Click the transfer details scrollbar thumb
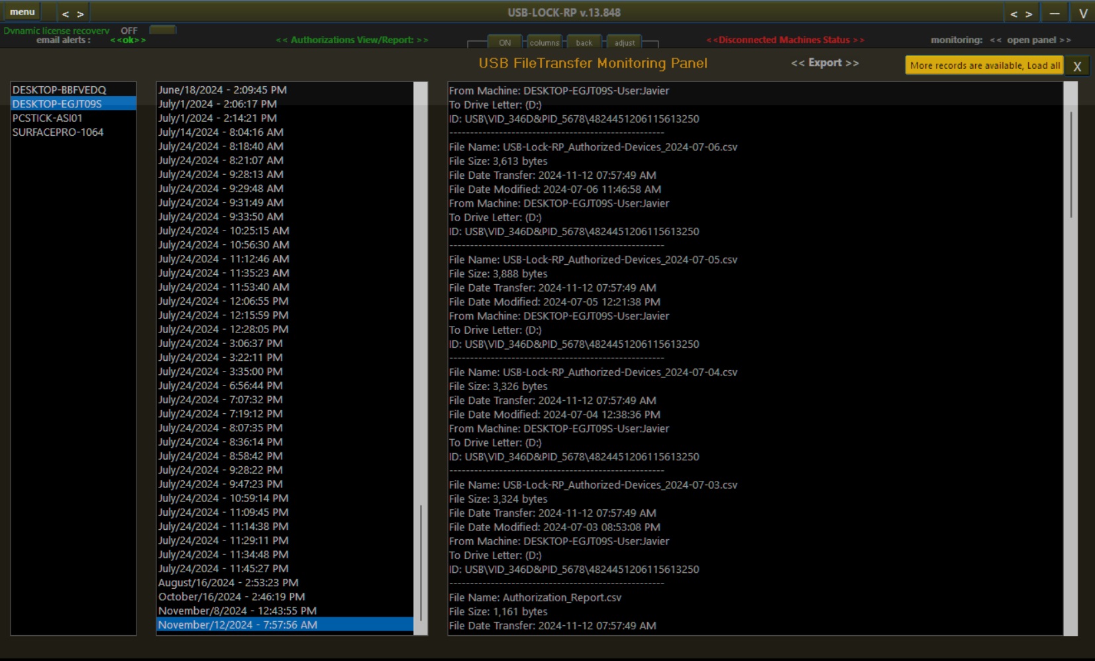 [1070, 164]
